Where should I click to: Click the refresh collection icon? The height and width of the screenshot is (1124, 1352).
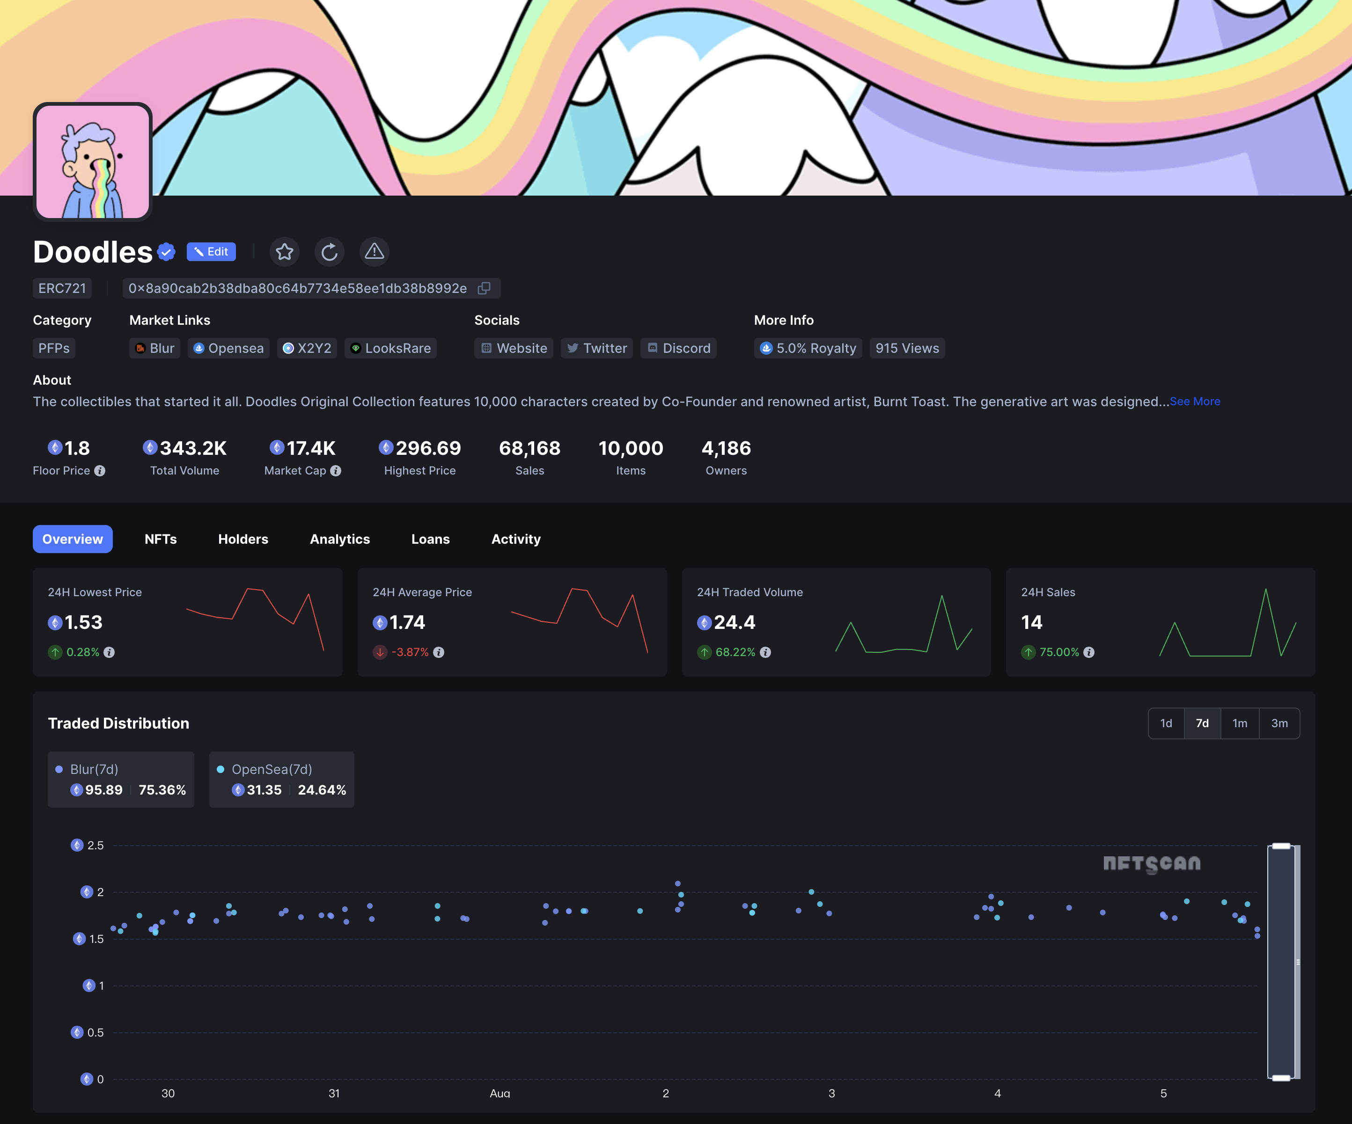pyautogui.click(x=330, y=252)
